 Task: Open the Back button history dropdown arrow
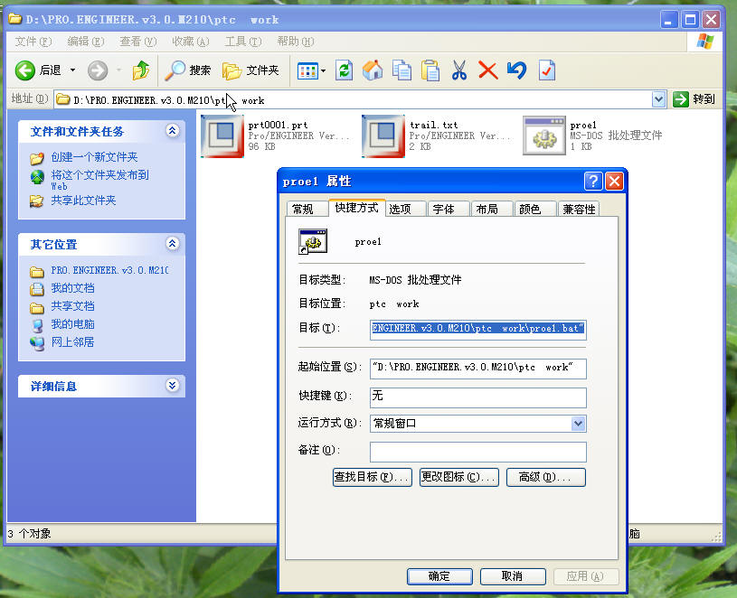[72, 70]
